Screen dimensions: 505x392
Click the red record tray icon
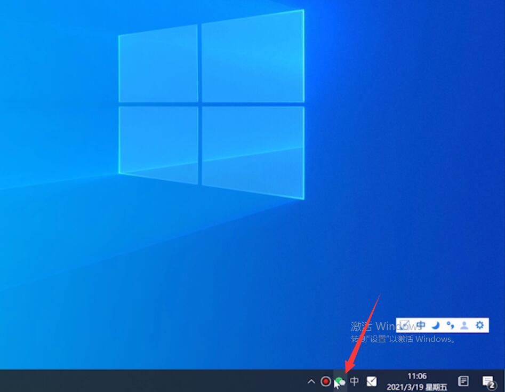(x=326, y=382)
